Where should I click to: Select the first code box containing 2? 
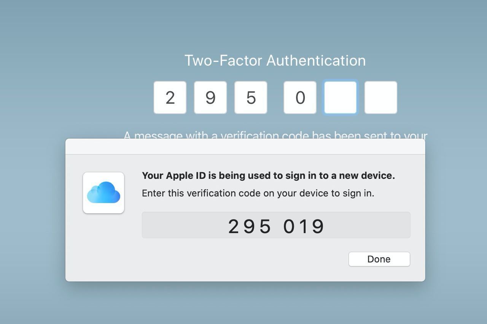pyautogui.click(x=170, y=97)
